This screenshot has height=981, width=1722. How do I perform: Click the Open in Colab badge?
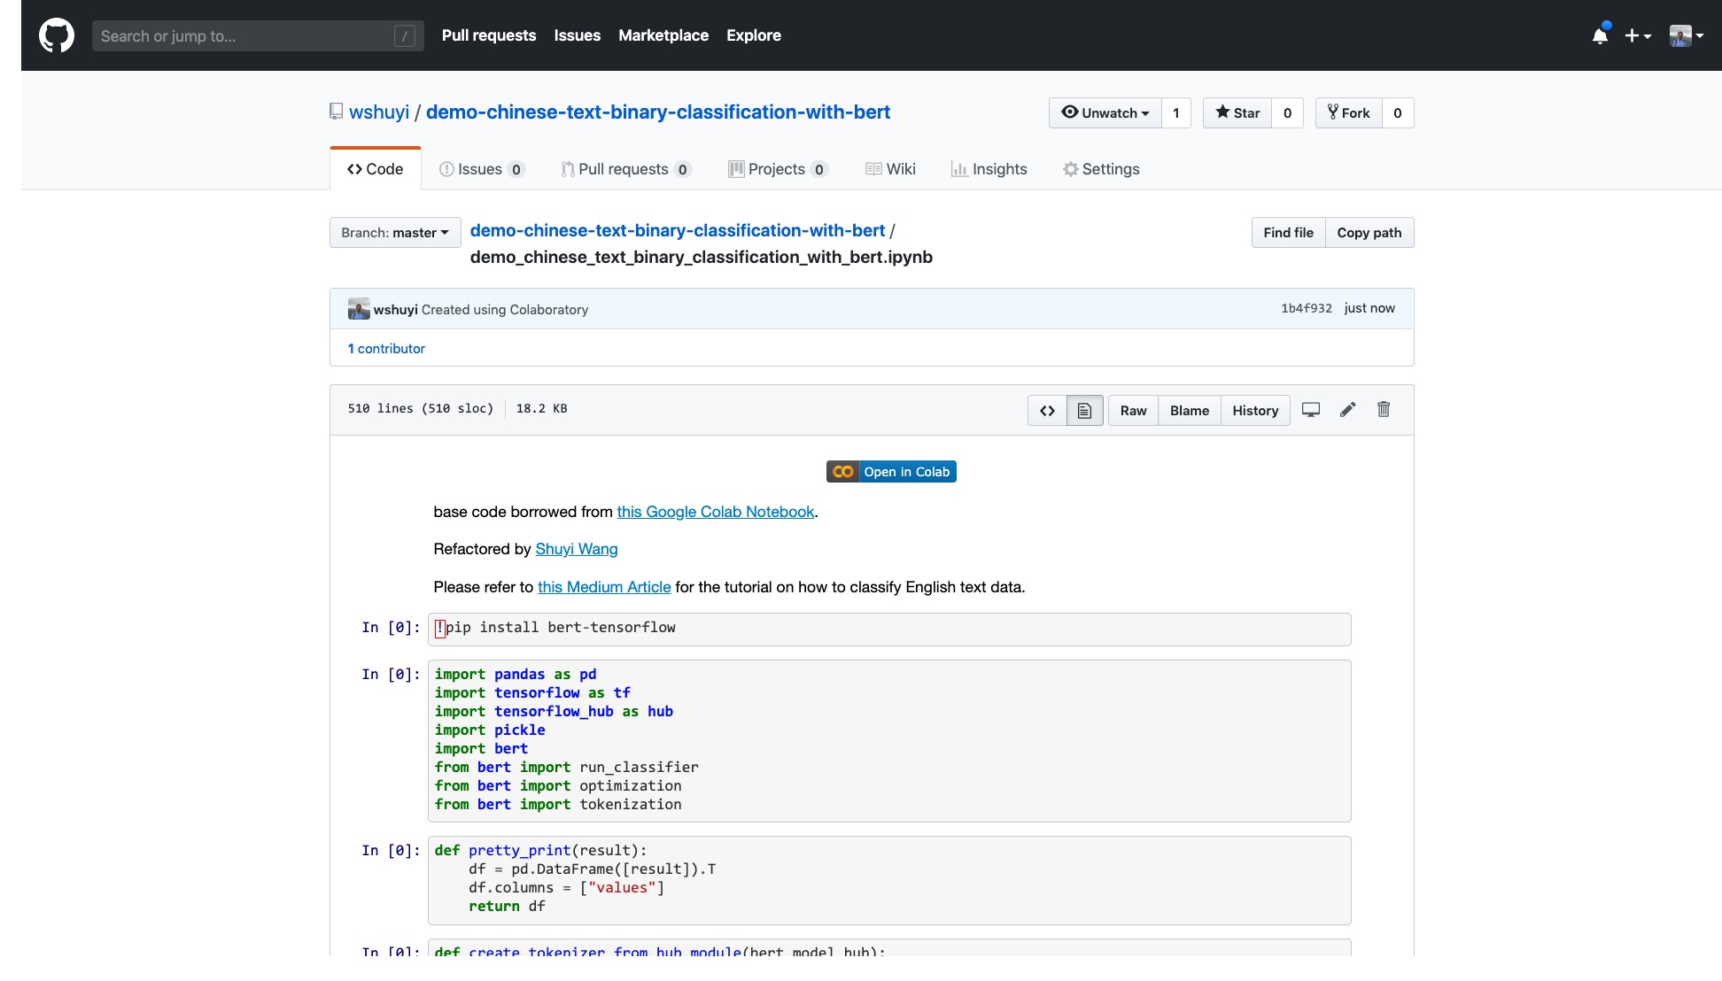pos(891,472)
